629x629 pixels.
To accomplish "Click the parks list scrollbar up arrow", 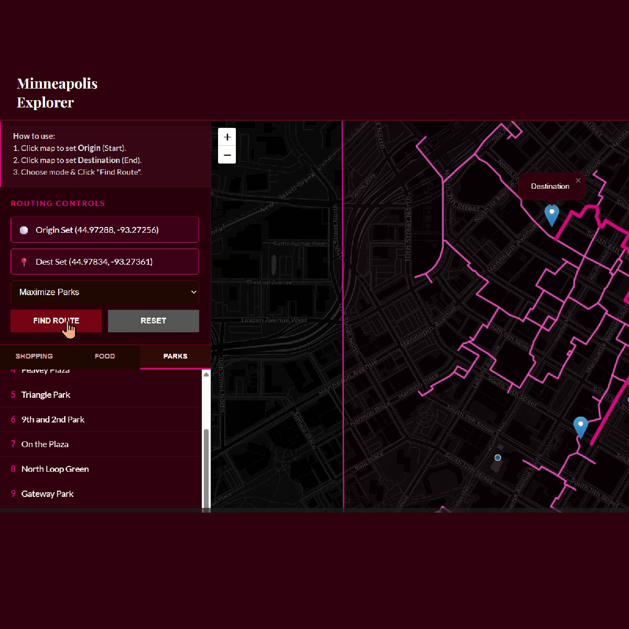I will point(206,375).
